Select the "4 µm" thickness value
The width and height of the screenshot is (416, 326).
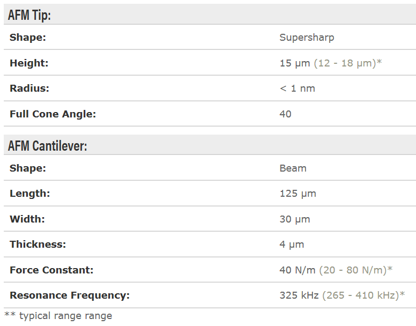pyautogui.click(x=292, y=244)
